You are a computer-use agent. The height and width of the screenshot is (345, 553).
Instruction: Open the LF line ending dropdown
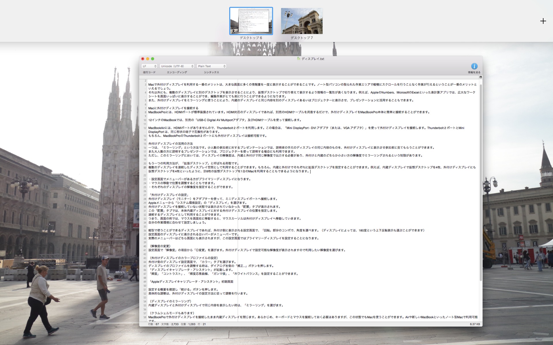(149, 66)
